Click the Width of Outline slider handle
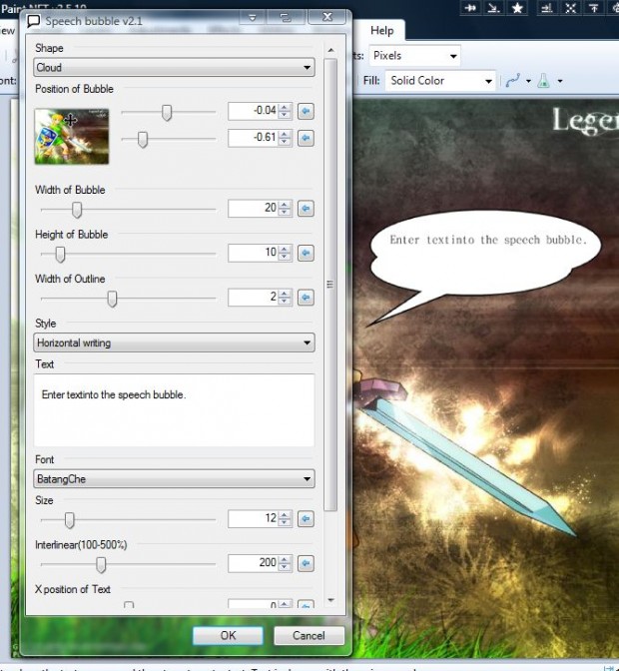This screenshot has width=619, height=671. pos(112,299)
